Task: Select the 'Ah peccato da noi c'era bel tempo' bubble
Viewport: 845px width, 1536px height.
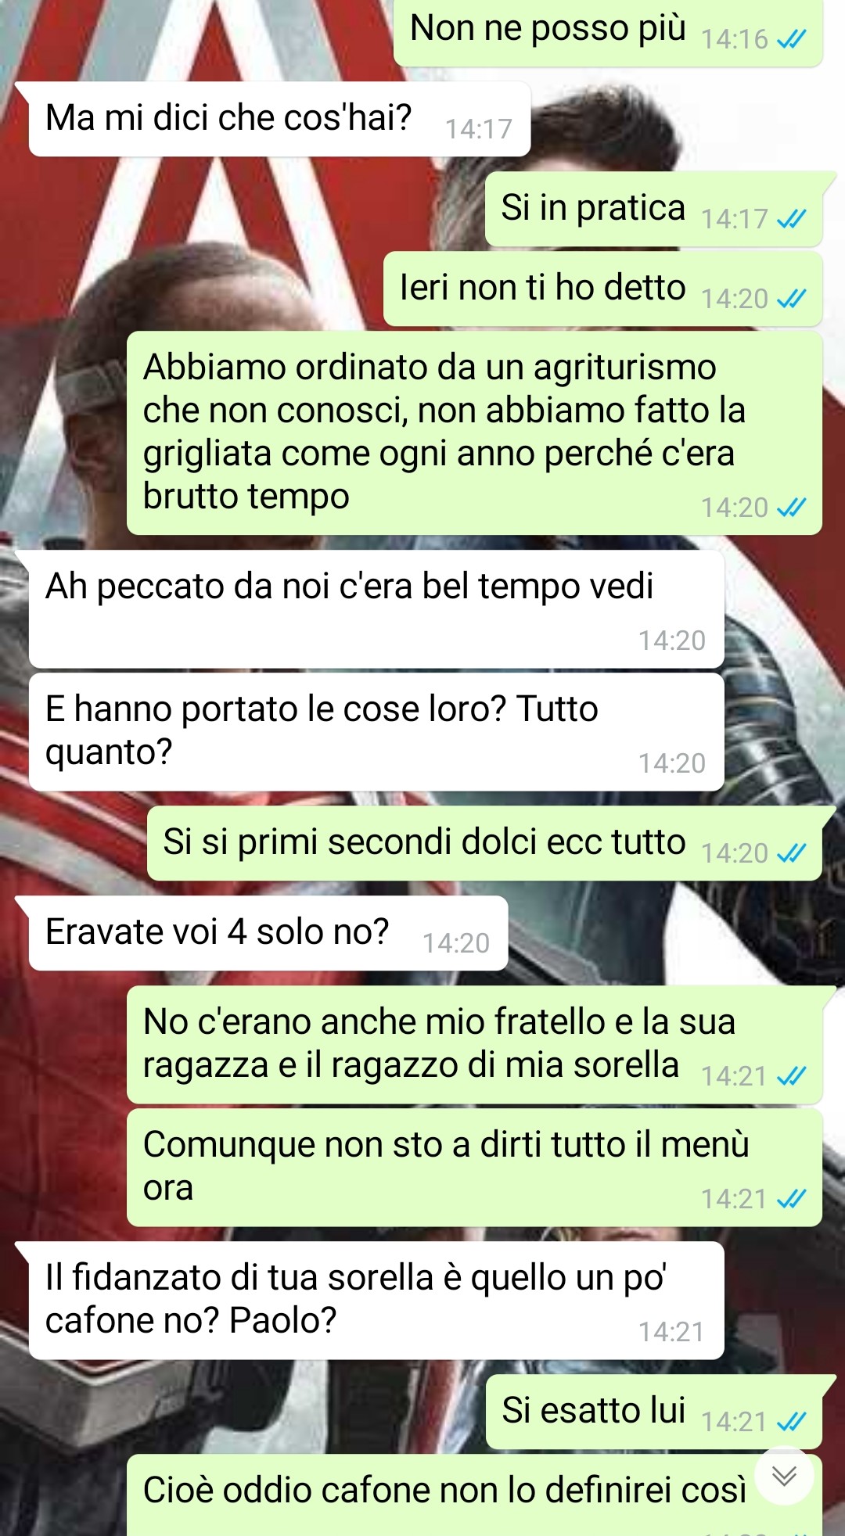Action: [376, 609]
